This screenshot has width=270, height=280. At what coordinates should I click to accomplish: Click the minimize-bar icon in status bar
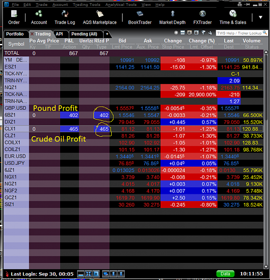(81, 274)
